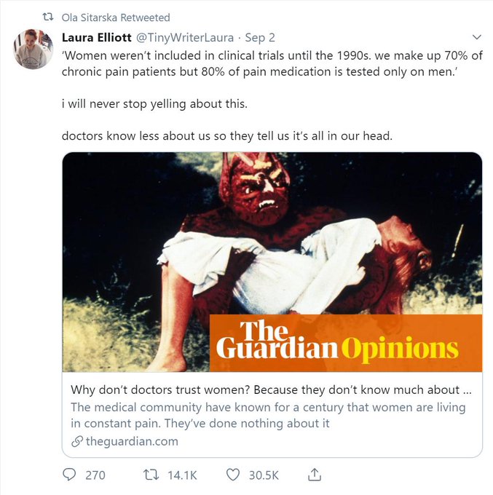The width and height of the screenshot is (493, 495).
Task: Like the tweet with the heart icon
Action: (x=232, y=475)
